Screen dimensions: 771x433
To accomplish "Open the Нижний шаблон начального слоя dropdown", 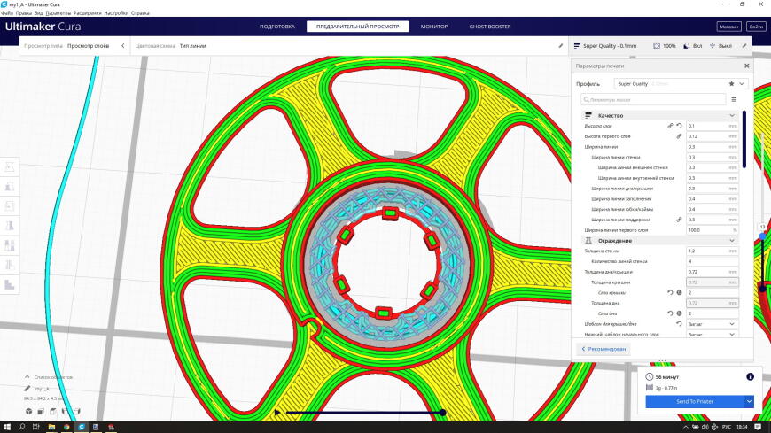I will pyautogui.click(x=712, y=334).
